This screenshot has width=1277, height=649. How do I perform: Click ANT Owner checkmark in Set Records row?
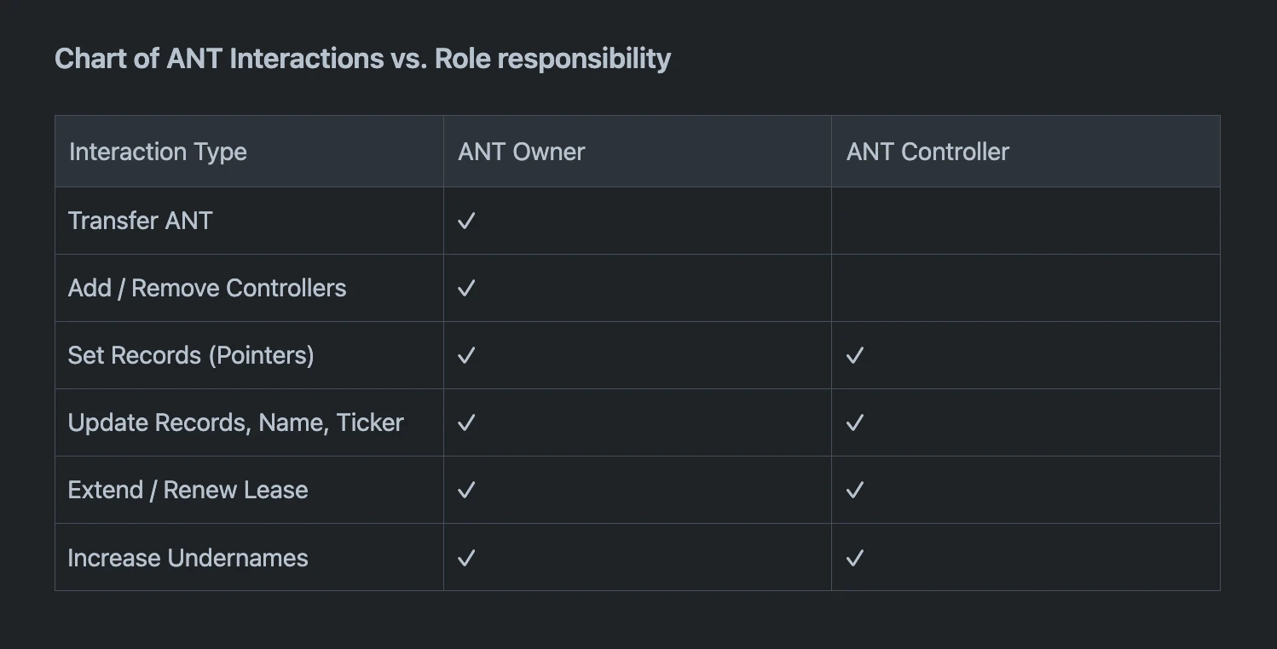(466, 356)
